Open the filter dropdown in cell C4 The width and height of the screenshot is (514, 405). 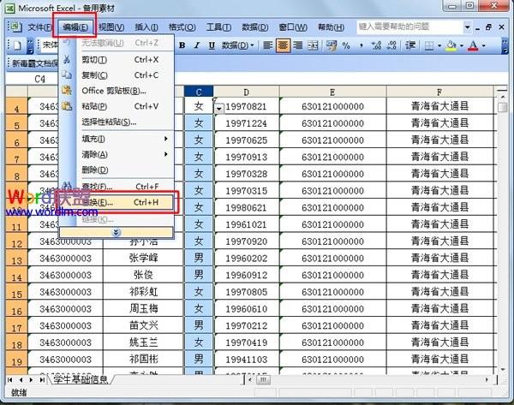click(x=219, y=108)
